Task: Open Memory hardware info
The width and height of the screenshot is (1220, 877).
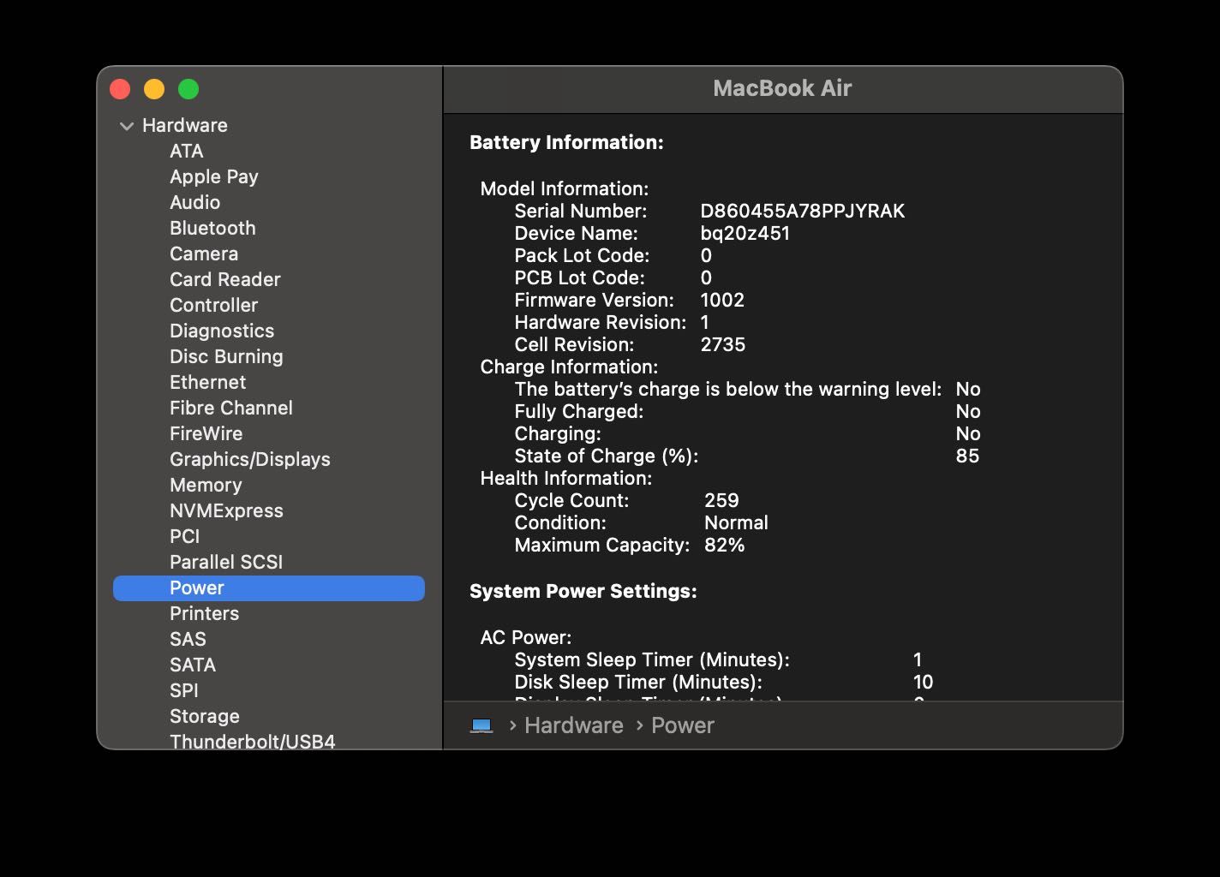Action: point(206,485)
